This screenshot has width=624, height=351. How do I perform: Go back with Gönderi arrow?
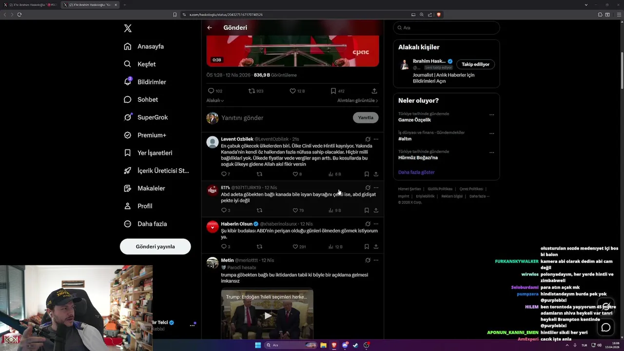[210, 28]
